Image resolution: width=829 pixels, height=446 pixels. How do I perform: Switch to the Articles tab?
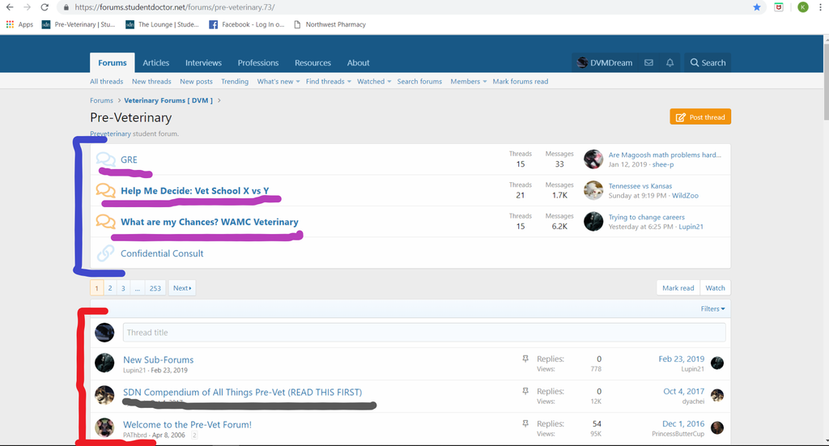tap(156, 63)
